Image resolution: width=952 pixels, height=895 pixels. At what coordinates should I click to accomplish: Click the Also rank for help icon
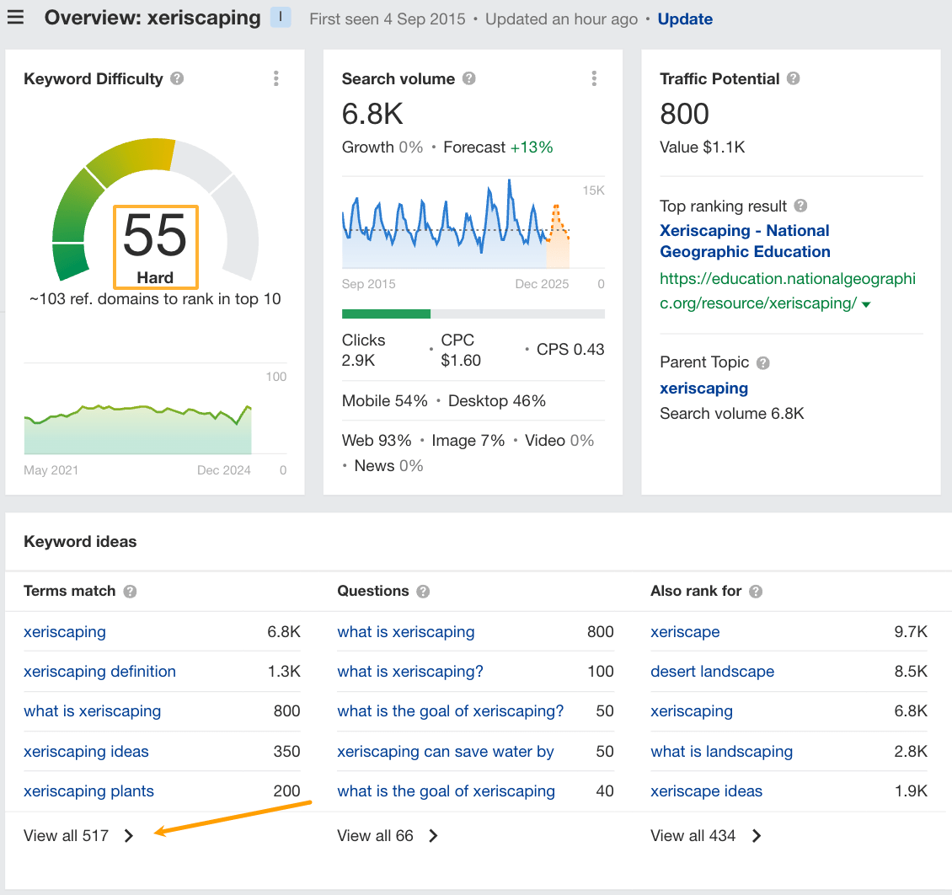click(x=754, y=591)
